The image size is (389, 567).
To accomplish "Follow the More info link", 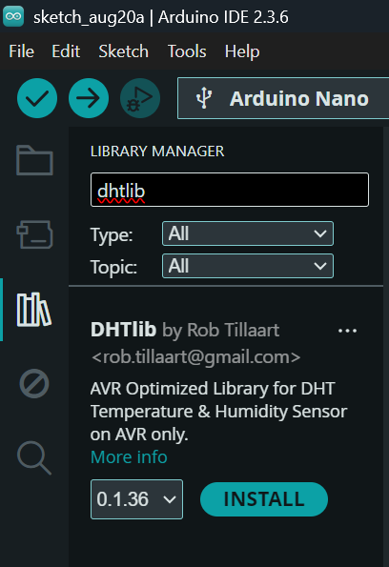I will pos(129,457).
